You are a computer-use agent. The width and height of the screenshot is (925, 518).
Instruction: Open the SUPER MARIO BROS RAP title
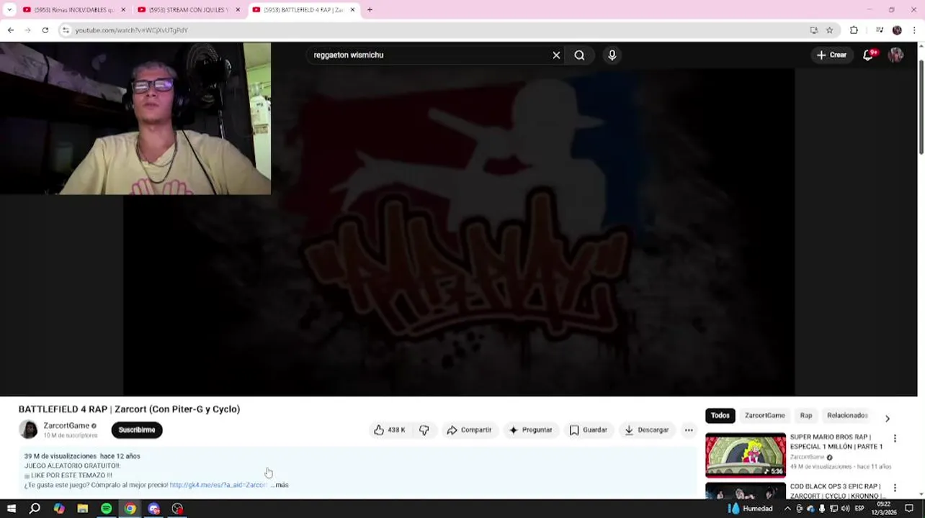836,442
